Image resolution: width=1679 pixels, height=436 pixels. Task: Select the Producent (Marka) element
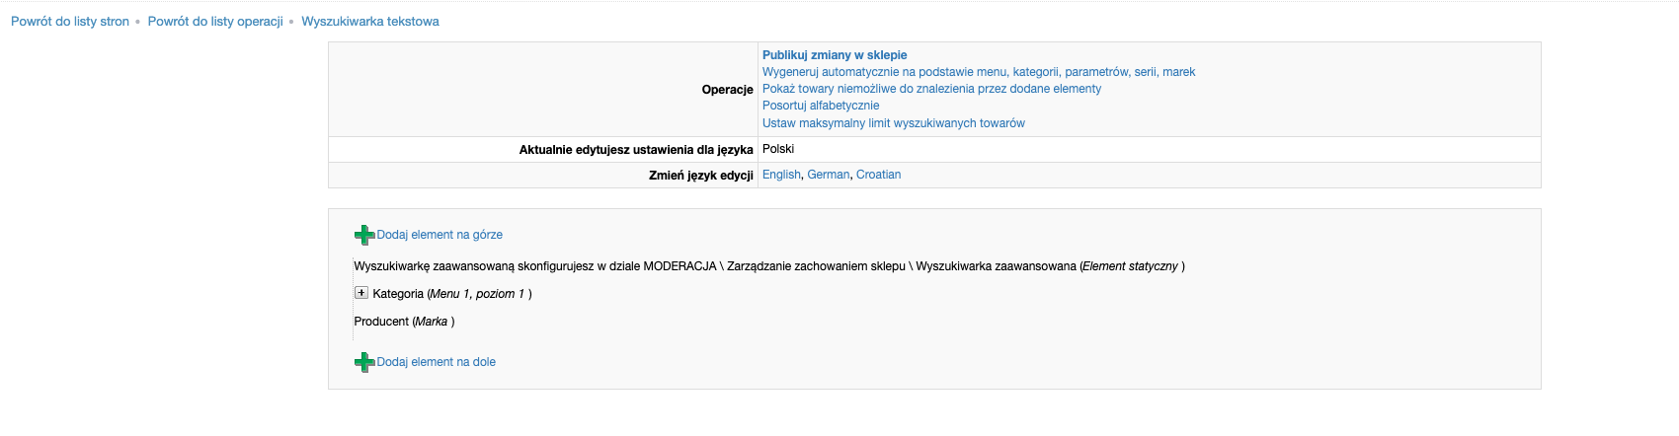coord(404,322)
